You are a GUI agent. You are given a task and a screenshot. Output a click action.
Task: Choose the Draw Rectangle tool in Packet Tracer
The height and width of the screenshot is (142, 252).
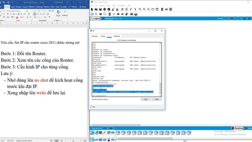coord(118,14)
